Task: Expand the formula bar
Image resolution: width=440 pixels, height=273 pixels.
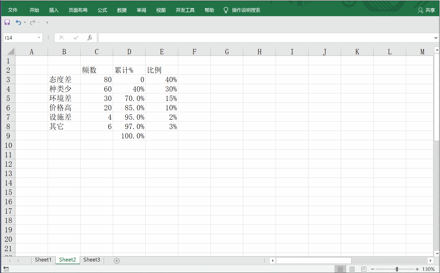Action: pos(436,38)
